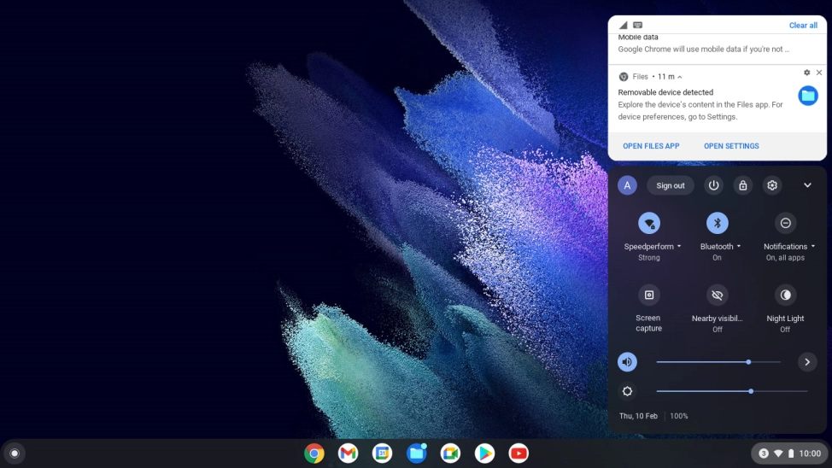Screen dimensions: 832x468
Task: Open the Files app shelf icon
Action: point(417,453)
